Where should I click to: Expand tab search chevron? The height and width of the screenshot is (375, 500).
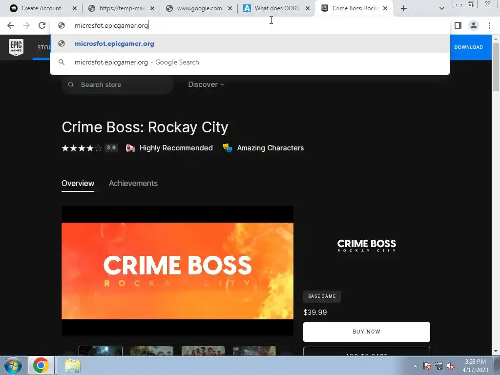pos(441,9)
